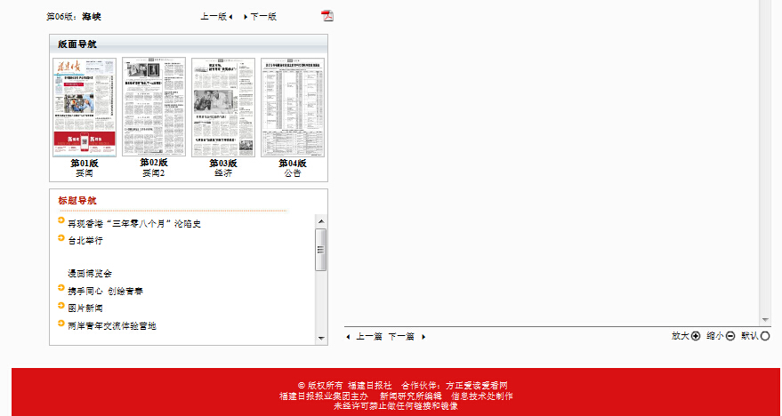Open the 携手同心 创绘青春 headline
Screen dimensions: 782x416
(105, 291)
